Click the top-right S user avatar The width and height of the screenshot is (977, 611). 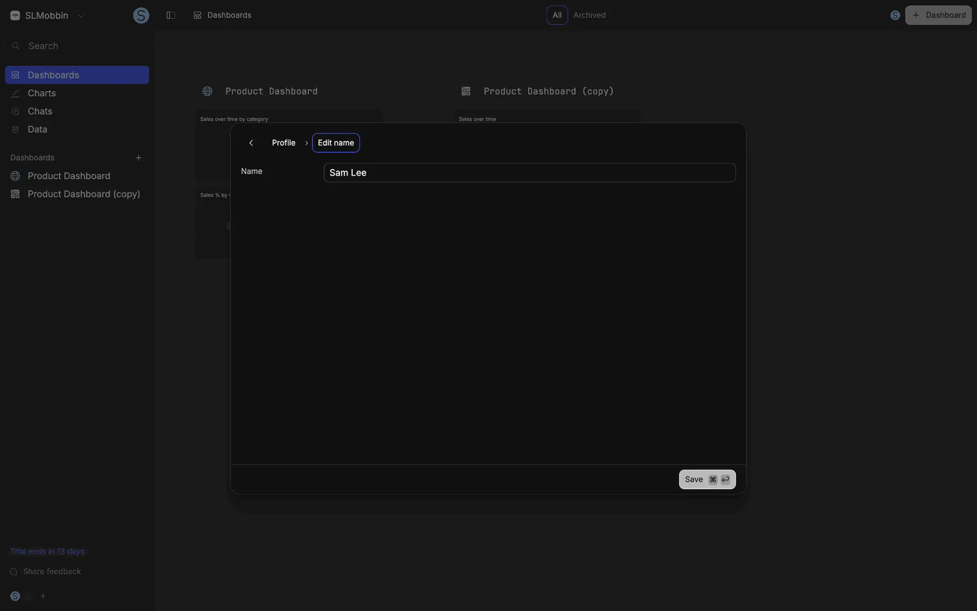click(x=895, y=15)
